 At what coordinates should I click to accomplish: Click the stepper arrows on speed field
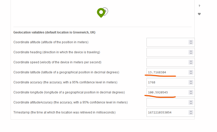(x=191, y=62)
